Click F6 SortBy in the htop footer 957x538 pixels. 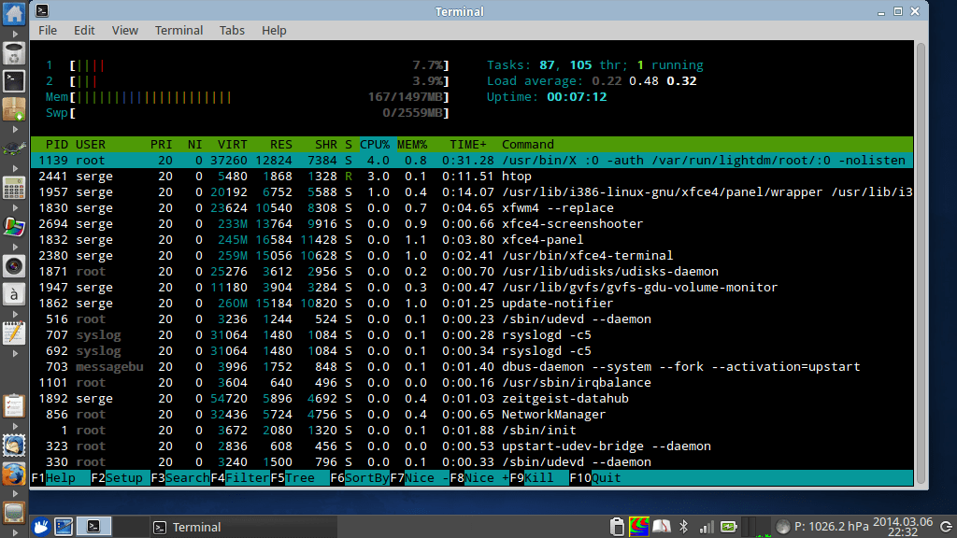click(360, 477)
